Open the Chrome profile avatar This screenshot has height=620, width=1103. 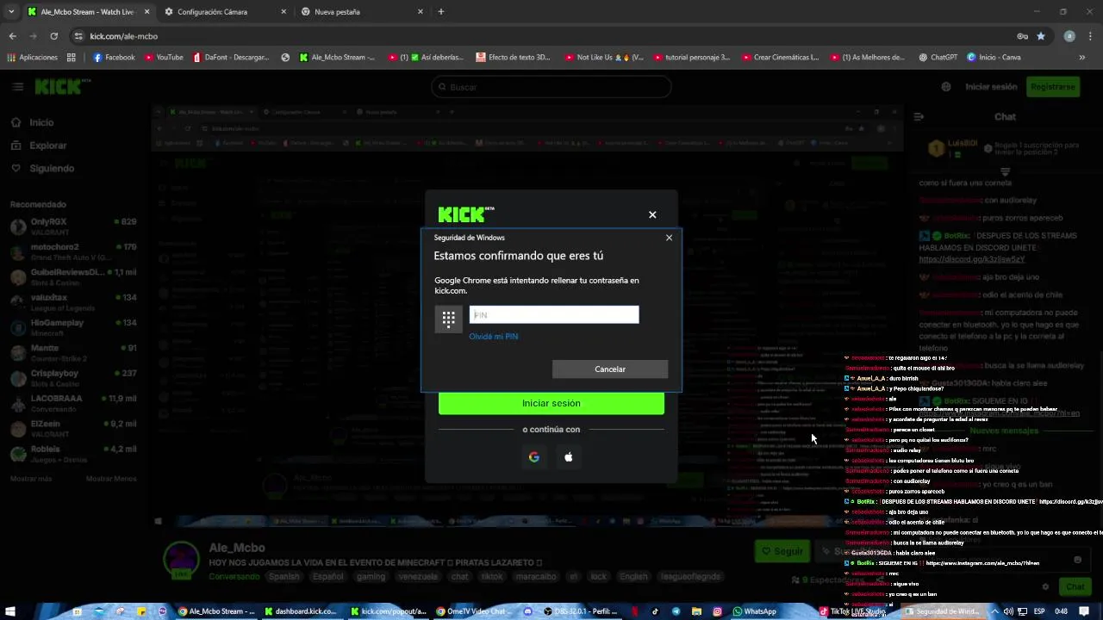[1069, 36]
